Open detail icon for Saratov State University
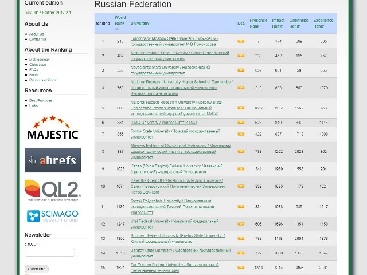Image resolution: width=367 pixels, height=275 pixels. click(241, 253)
